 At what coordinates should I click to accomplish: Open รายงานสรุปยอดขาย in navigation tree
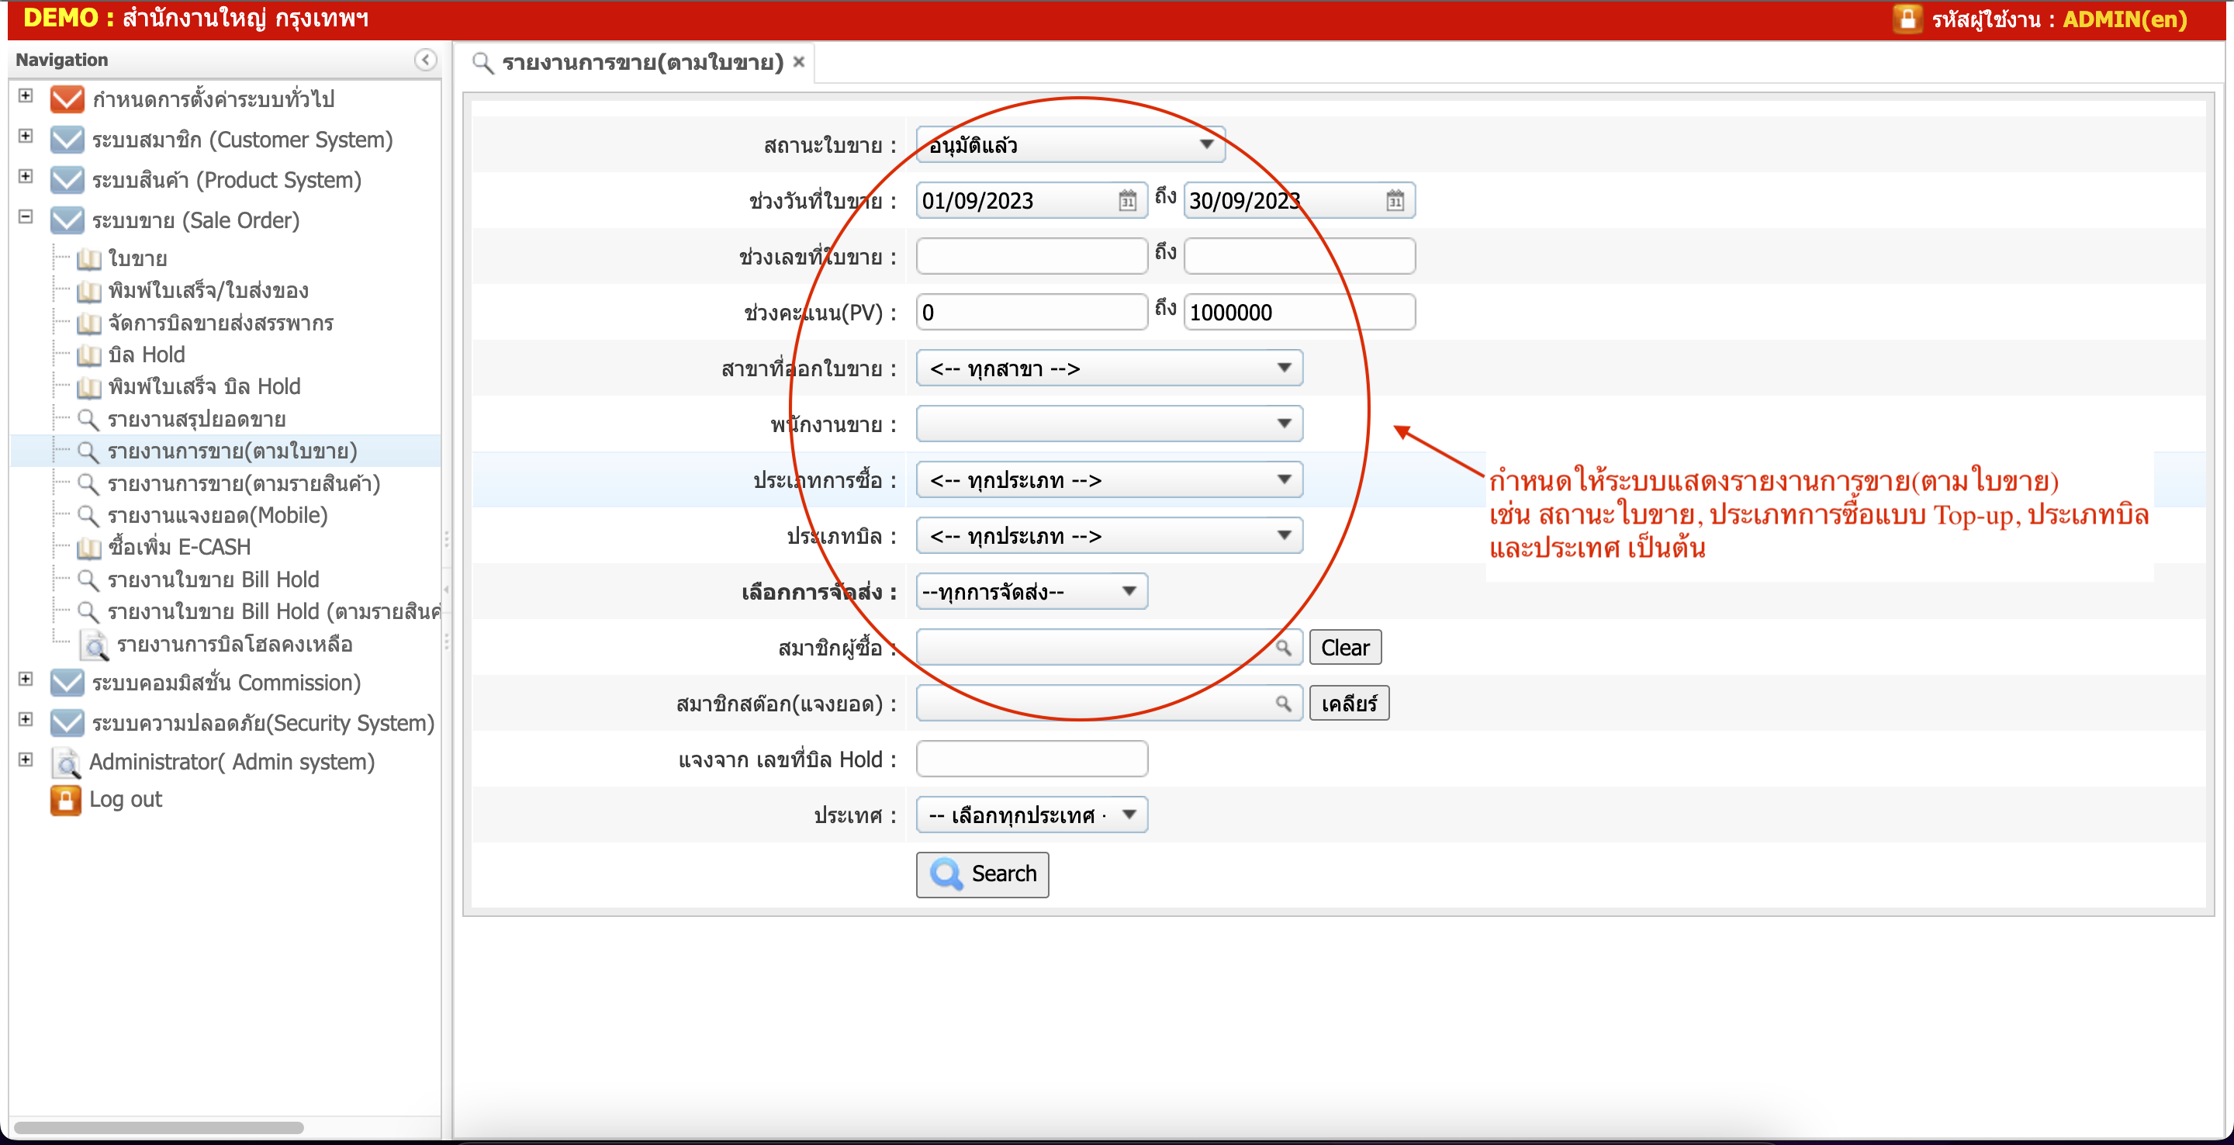point(196,420)
